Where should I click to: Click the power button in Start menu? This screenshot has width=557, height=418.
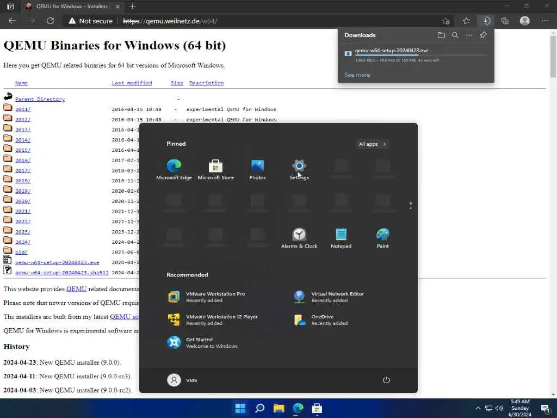(387, 380)
